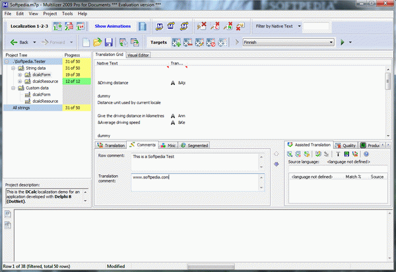Click the purple down arrow beside comment fields

click(277, 164)
